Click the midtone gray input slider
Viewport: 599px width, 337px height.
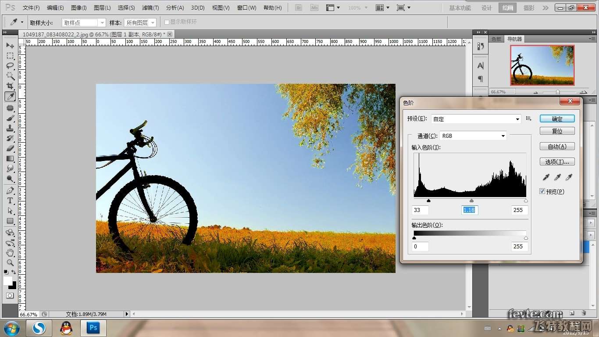(x=471, y=201)
